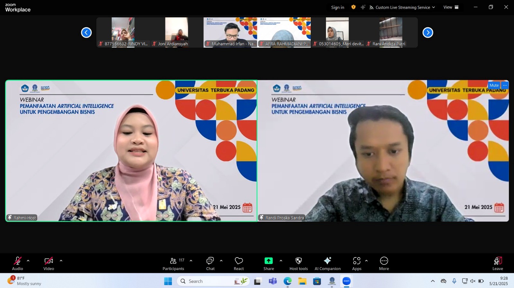Start camera with Video button
Screen dimensions: 514x288
point(49,264)
